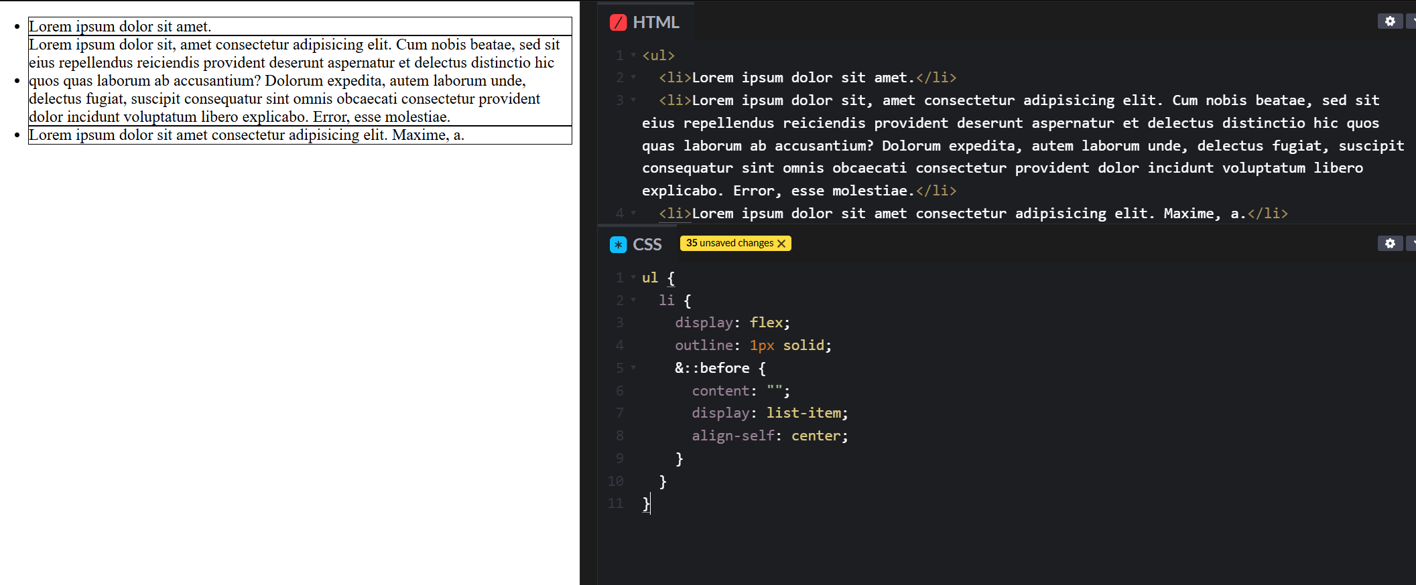Click CSS line number 11
Viewport: 1416px width, 585px height.
click(616, 503)
